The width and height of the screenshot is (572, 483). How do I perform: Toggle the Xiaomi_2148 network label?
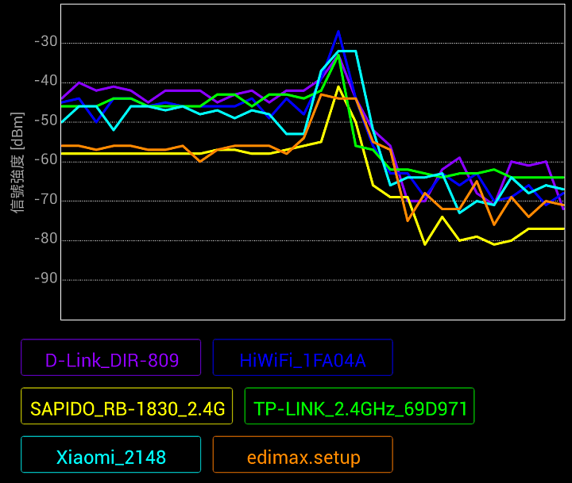point(111,454)
